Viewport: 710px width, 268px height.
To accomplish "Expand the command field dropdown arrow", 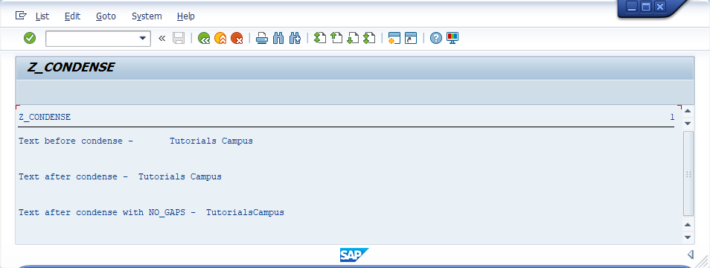I will click(x=143, y=39).
